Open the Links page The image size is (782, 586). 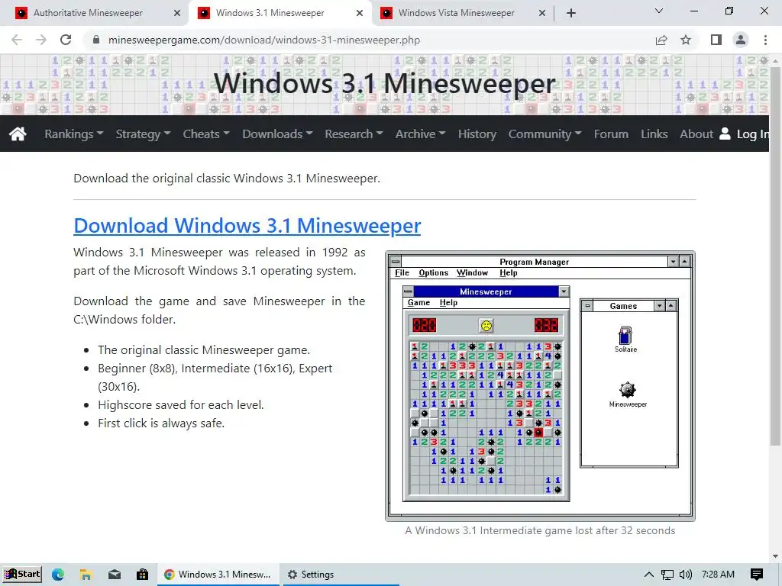click(x=654, y=134)
